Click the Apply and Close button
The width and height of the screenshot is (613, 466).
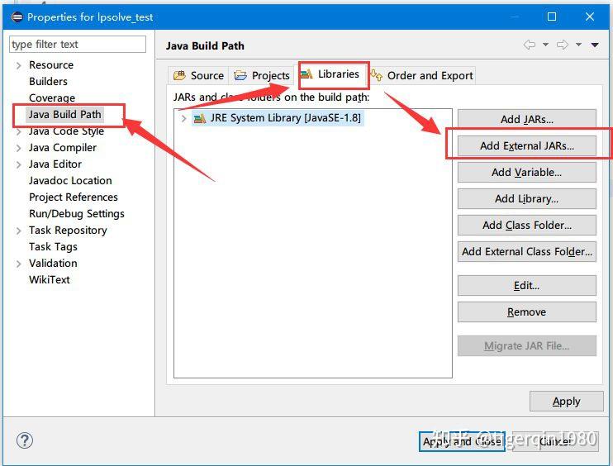[462, 441]
